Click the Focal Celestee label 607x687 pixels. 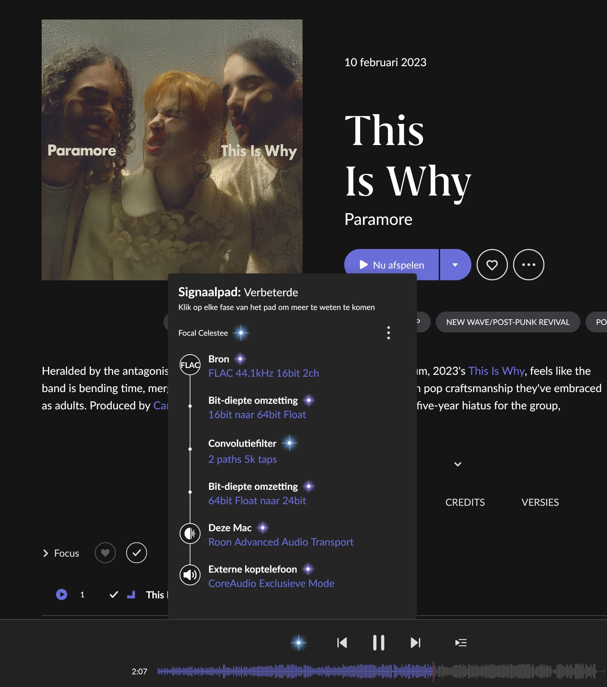203,333
